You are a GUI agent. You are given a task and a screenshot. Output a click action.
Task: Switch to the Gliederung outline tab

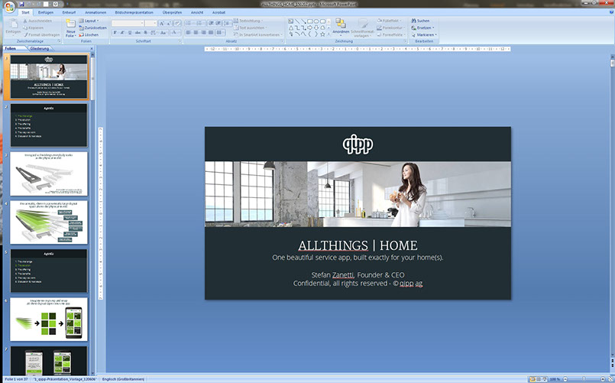(x=39, y=47)
